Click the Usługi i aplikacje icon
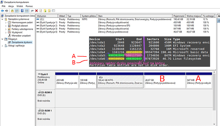 [6, 46]
